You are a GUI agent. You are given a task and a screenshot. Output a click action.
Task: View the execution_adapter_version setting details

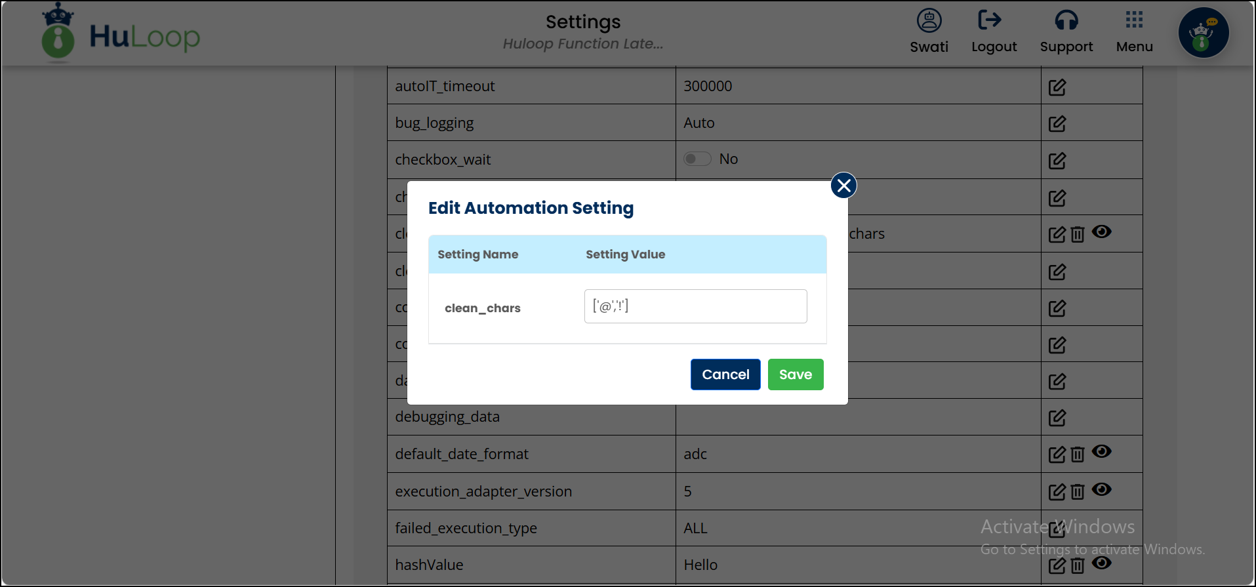[x=1101, y=489]
